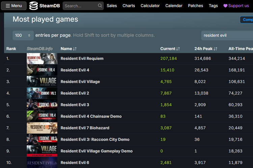Image resolution: width=253 pixels, height=168 pixels.
Task: Open Resident Evil 4 Chainsaw Demo thumbnail
Action: pyautogui.click(x=42, y=116)
